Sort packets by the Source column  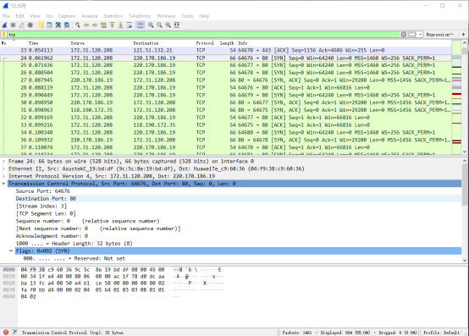(x=100, y=43)
